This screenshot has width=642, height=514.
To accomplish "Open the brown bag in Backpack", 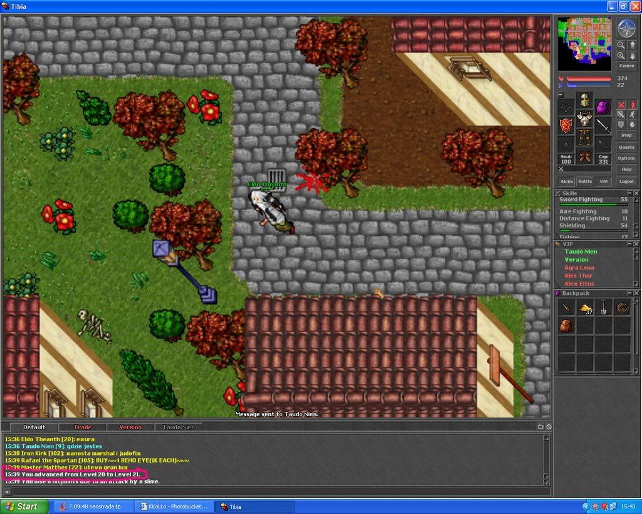I will point(567,326).
